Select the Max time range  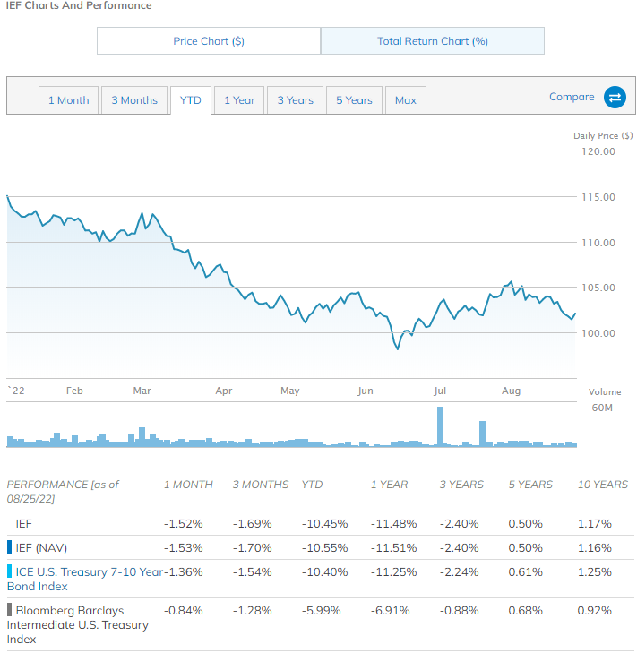pos(405,100)
